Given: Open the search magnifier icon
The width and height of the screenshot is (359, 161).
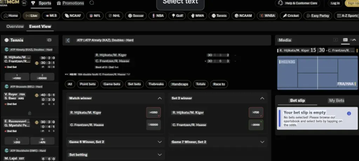Looking at the screenshot, I should point(92,3).
